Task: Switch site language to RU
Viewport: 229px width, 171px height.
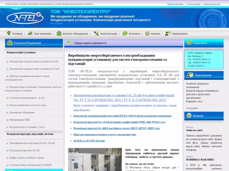Action: pos(52,24)
